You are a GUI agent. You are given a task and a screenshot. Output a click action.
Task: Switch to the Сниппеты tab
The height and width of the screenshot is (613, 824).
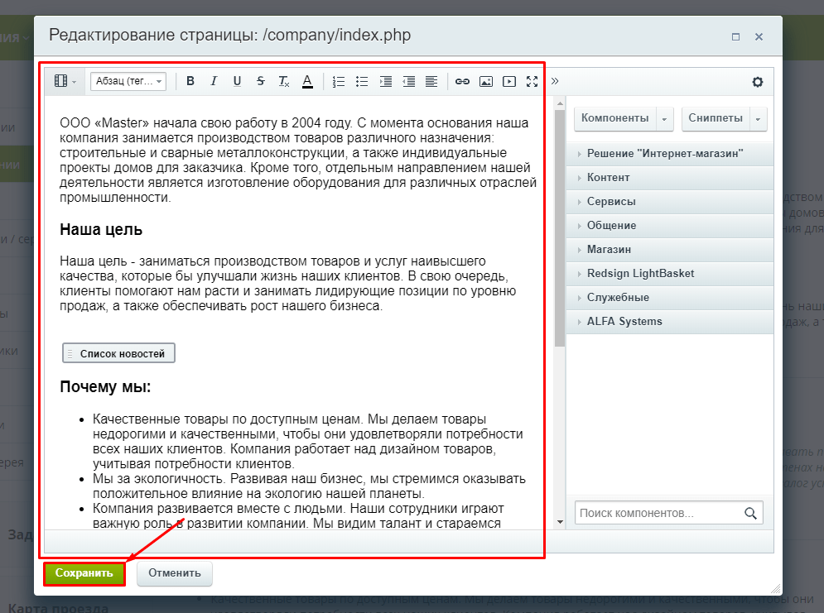point(716,118)
